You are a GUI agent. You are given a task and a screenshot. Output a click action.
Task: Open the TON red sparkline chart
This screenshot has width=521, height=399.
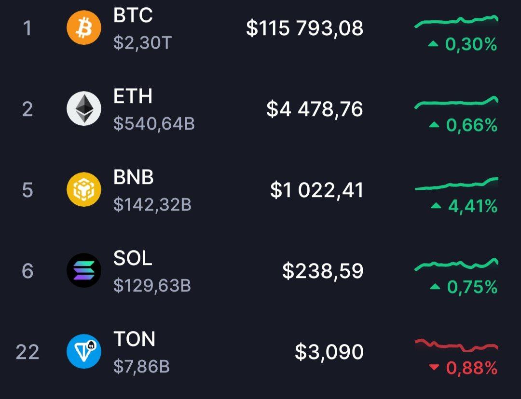click(x=456, y=346)
